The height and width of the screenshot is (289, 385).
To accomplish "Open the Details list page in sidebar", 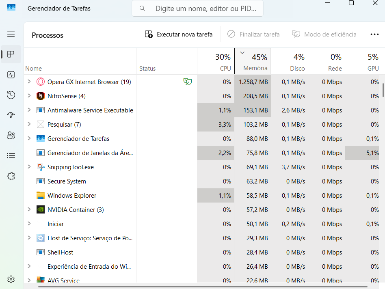I will pos(11,155).
